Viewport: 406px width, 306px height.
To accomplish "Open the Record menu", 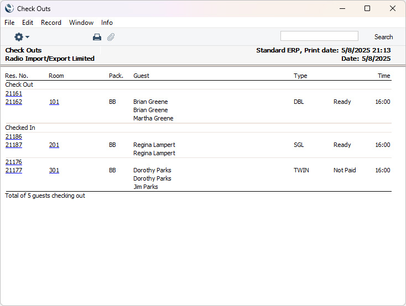I will pos(51,23).
